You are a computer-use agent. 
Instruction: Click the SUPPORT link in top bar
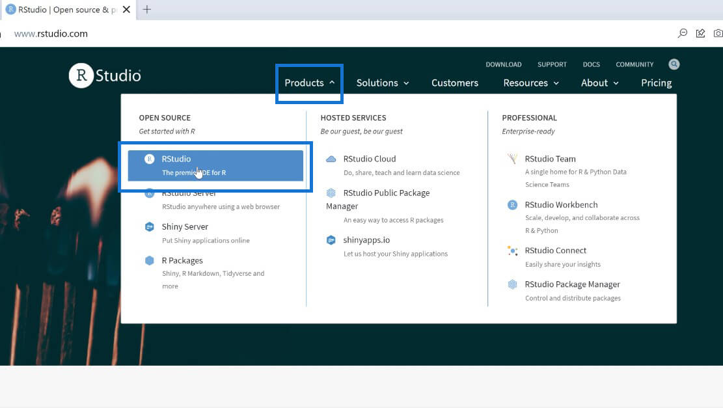click(552, 64)
